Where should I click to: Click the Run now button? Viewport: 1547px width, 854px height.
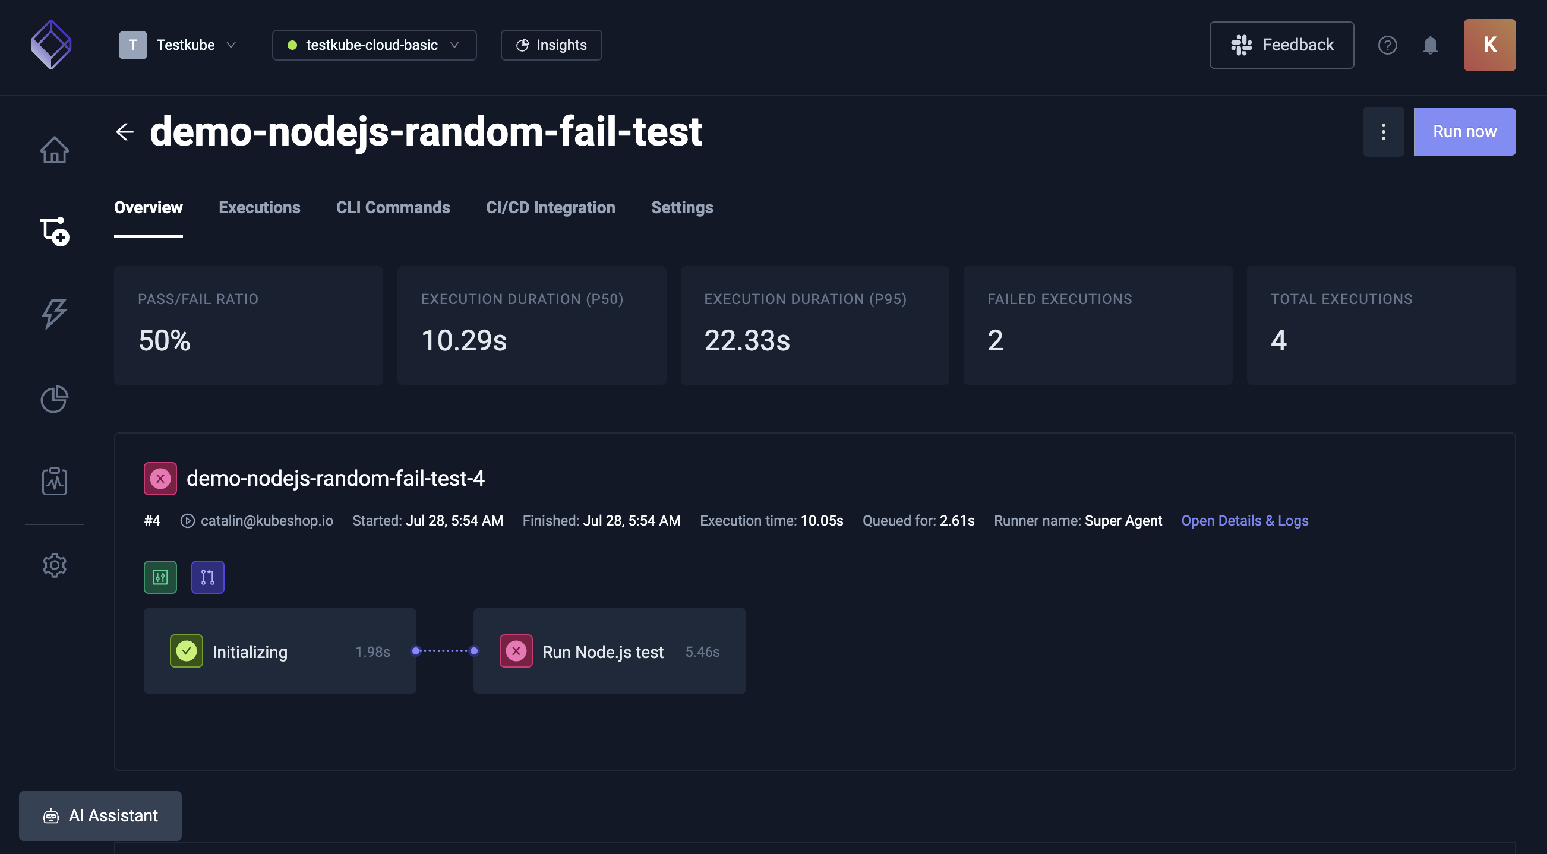click(1464, 131)
